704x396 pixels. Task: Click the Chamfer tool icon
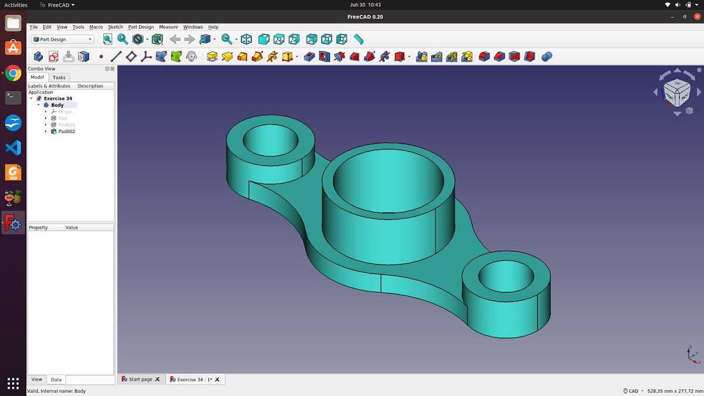click(x=499, y=56)
